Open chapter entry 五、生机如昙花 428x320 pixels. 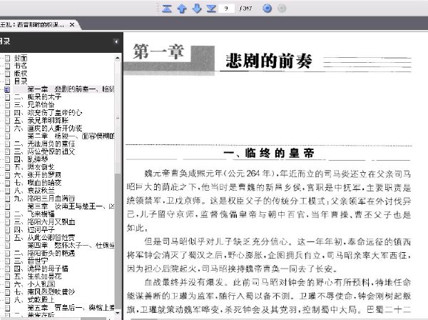[x=38, y=276]
